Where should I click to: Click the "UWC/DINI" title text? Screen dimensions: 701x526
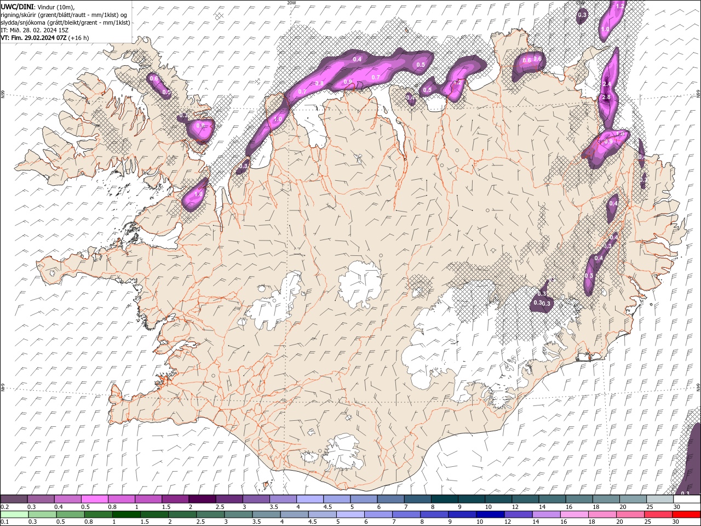point(16,7)
